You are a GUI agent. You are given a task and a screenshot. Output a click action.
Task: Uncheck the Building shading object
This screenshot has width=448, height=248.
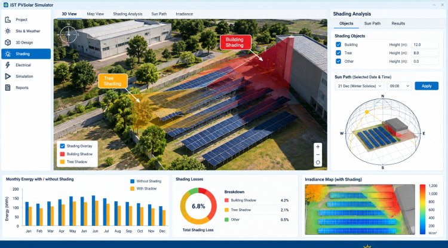pyautogui.click(x=338, y=45)
